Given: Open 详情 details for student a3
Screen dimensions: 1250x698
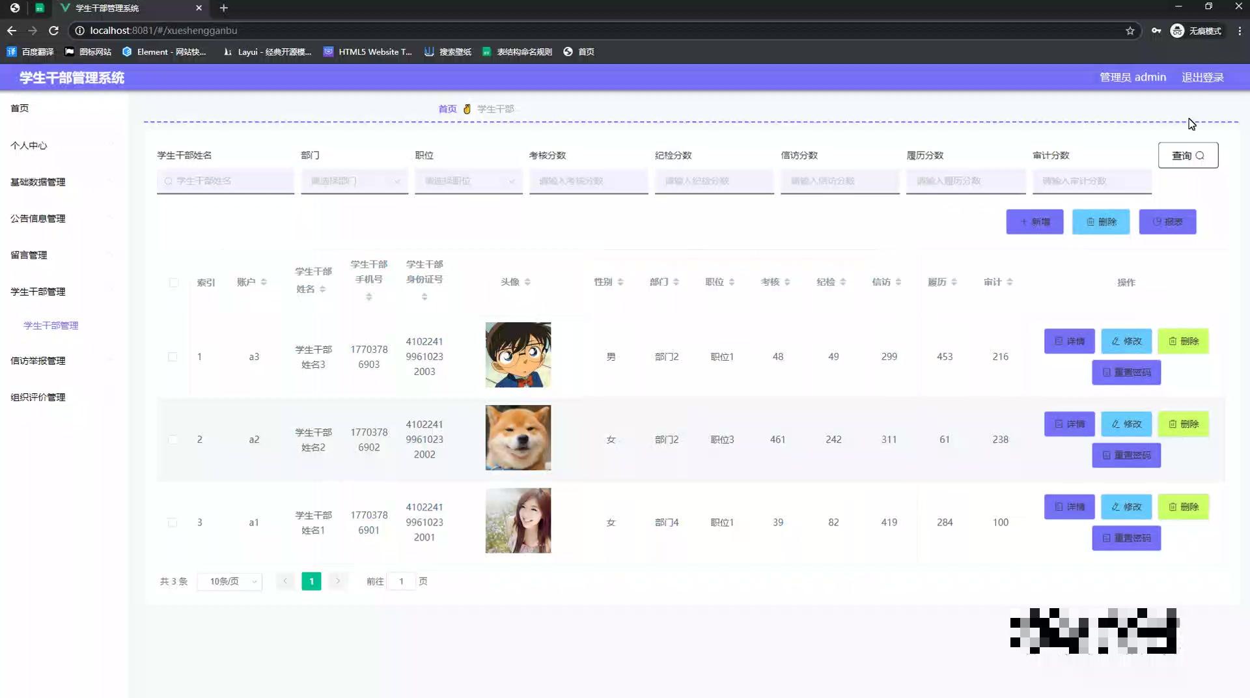Looking at the screenshot, I should point(1069,341).
